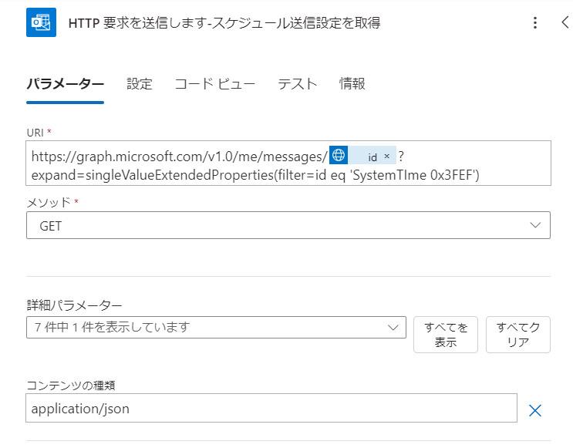Viewport: 573px width, 448px height.
Task: Click the コンテンツの種類 label
Action: 71,385
